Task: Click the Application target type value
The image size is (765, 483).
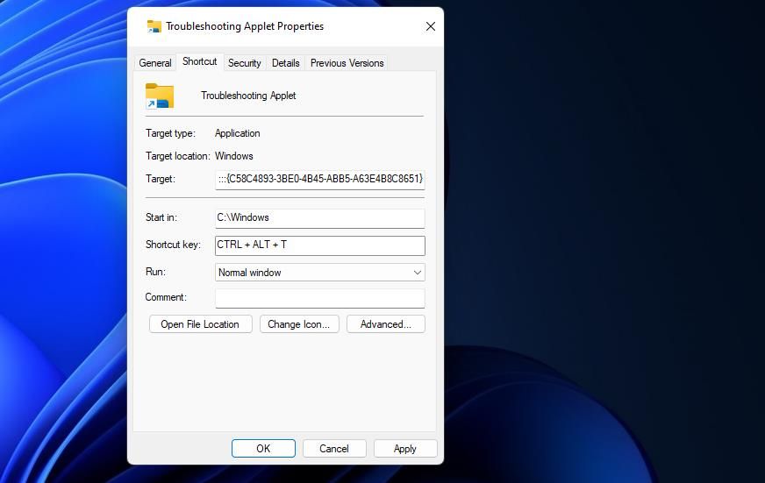Action: [x=237, y=133]
